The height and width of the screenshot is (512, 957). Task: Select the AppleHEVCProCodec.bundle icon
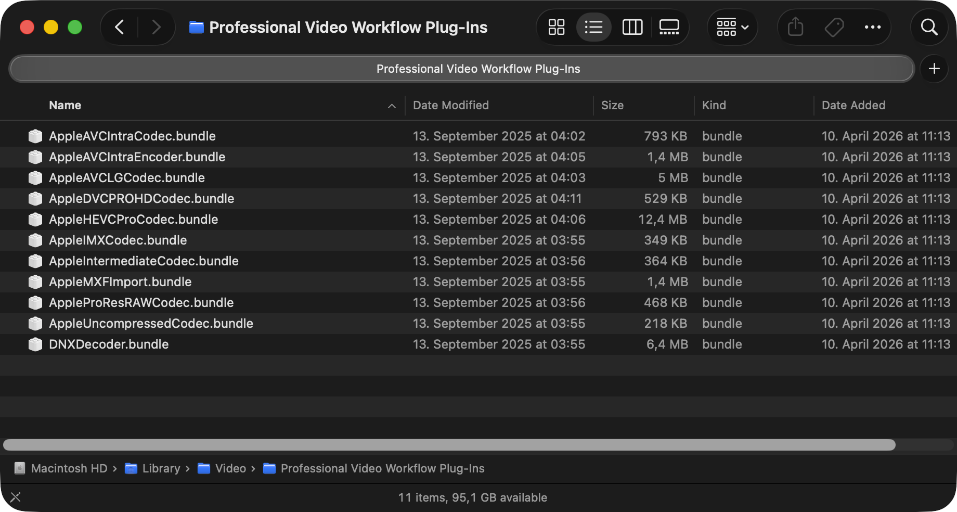(35, 220)
